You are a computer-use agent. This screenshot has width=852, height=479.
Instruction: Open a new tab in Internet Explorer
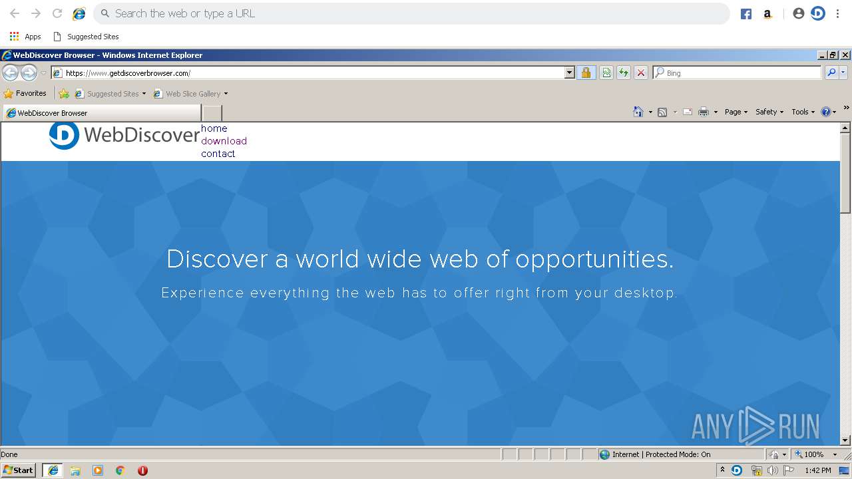coord(212,113)
